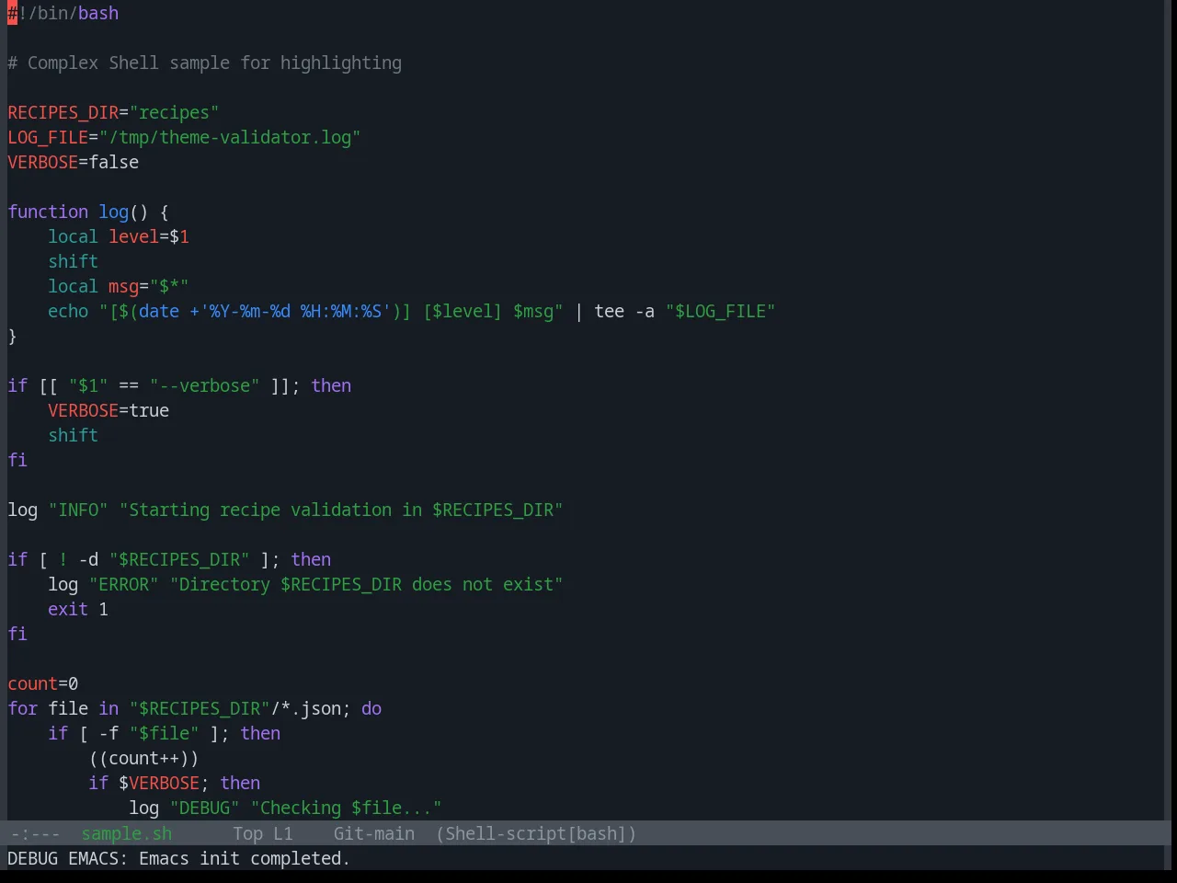Click the comment 'Complex Shell sample for highlighting'
Screen dimensions: 1177x883
point(214,63)
